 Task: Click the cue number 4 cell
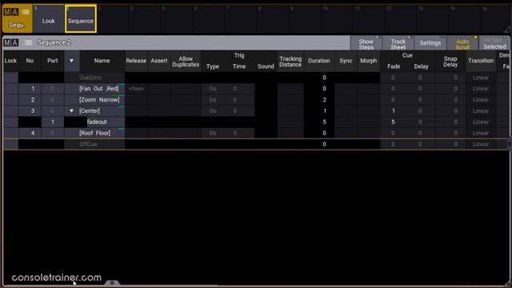[30, 133]
